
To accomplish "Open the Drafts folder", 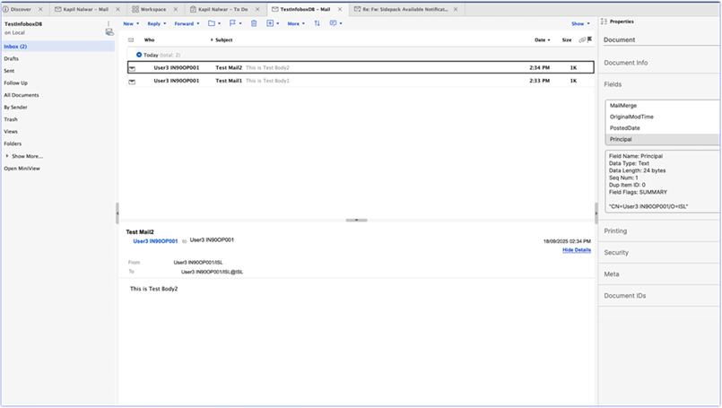I will pyautogui.click(x=11, y=58).
